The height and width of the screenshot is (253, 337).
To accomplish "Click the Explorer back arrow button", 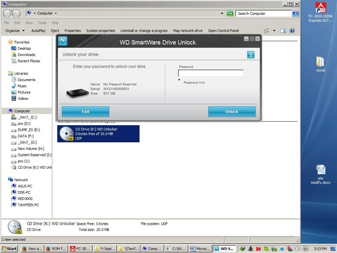I will coord(7,14).
